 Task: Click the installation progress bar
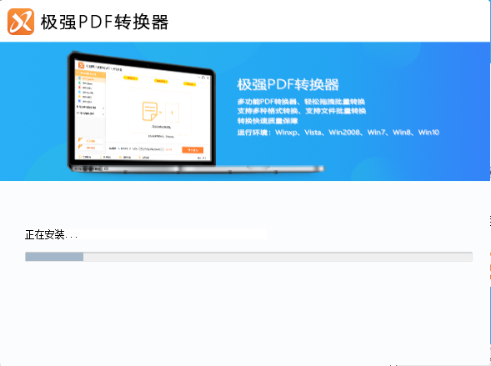coord(248,257)
